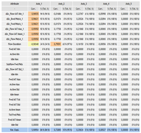Click the Var. Expl. summary row label

point(15,130)
